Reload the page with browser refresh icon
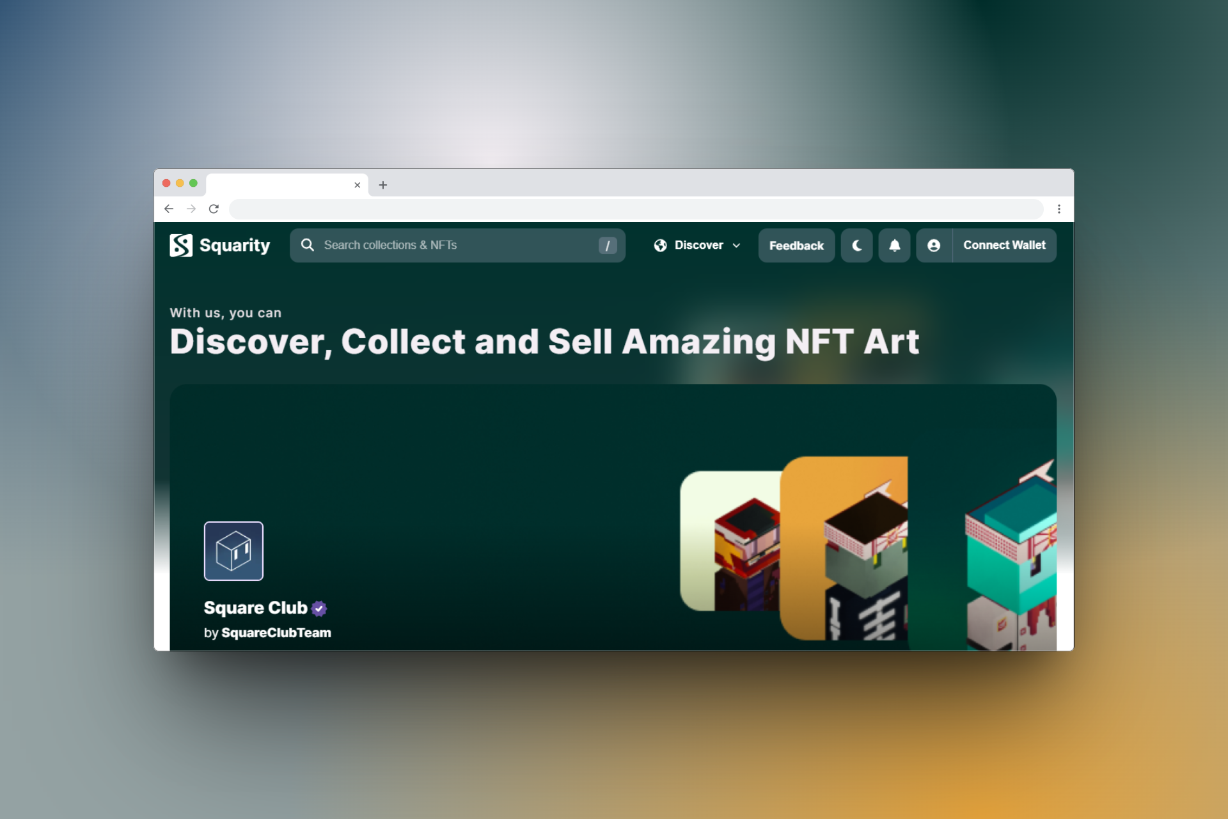 214,209
